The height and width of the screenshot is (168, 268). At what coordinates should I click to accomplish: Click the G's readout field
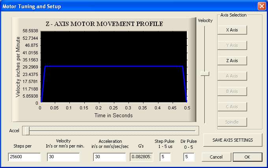tap(141, 157)
